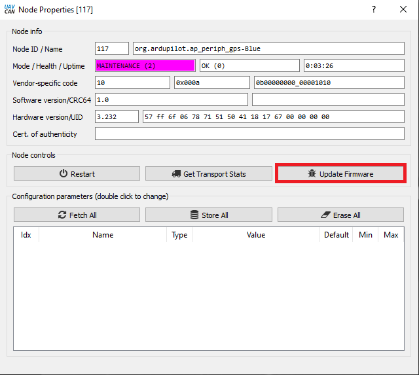Select the Default column header
This screenshot has height=375, width=419.
(x=337, y=235)
